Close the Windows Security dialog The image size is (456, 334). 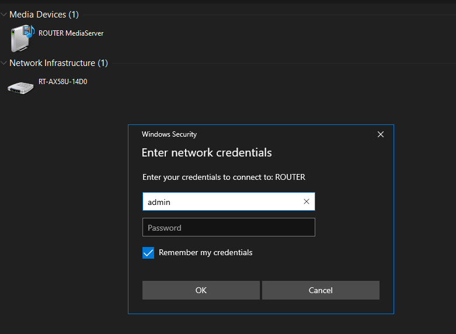(380, 134)
